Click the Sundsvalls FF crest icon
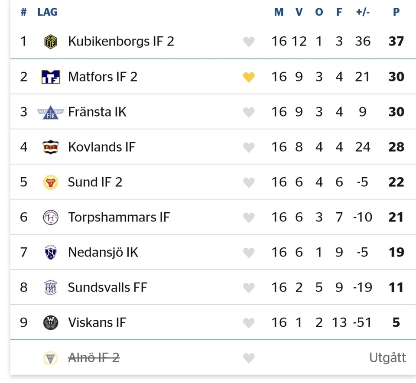 click(51, 288)
